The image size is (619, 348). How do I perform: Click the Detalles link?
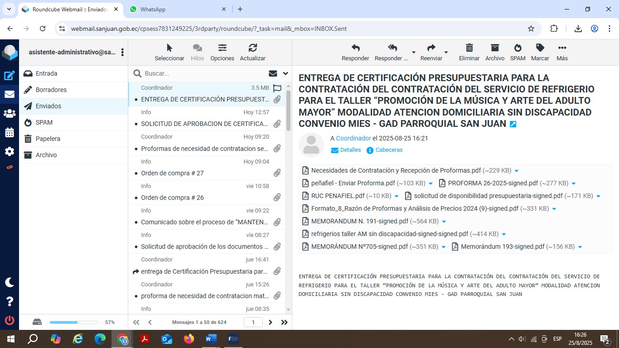click(350, 150)
